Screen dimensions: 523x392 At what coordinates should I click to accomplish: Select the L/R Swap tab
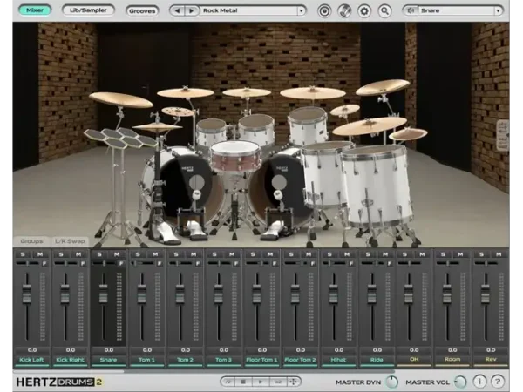click(70, 241)
